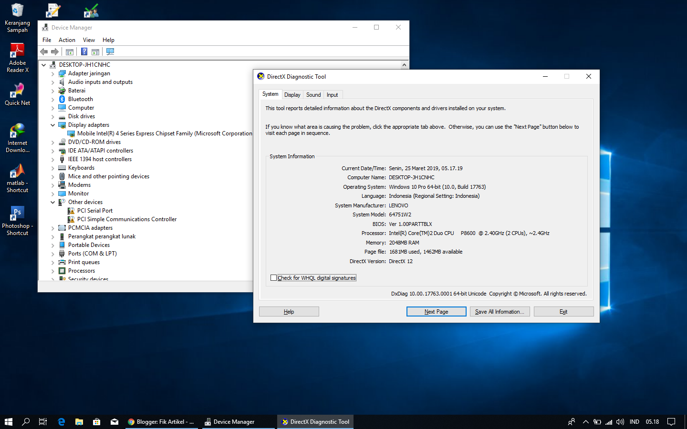Click the Next Page button

click(436, 311)
